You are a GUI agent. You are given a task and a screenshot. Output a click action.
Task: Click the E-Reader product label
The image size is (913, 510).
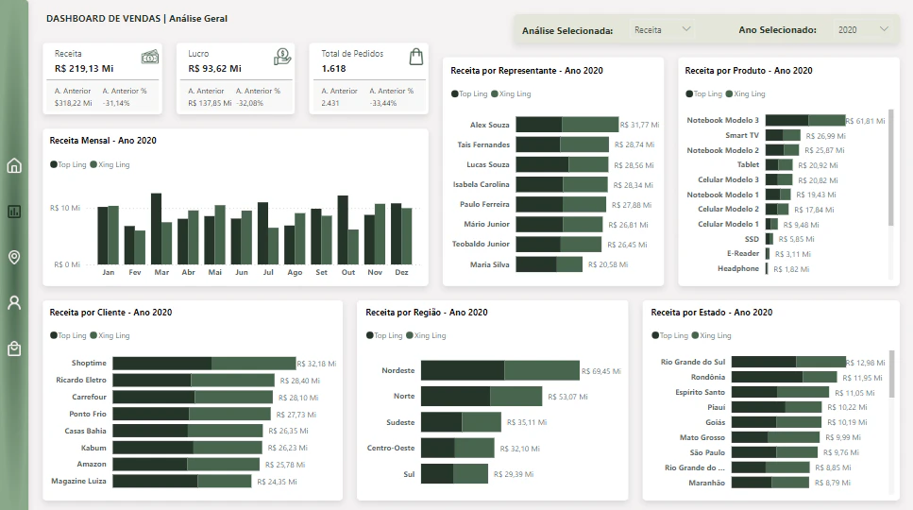pyautogui.click(x=743, y=253)
